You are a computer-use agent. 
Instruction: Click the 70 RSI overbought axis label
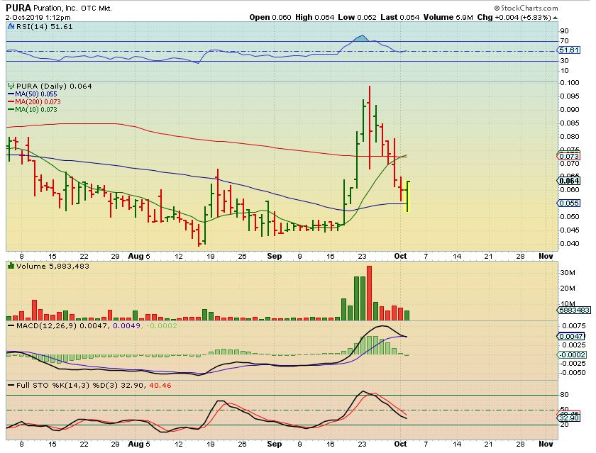tap(565, 41)
